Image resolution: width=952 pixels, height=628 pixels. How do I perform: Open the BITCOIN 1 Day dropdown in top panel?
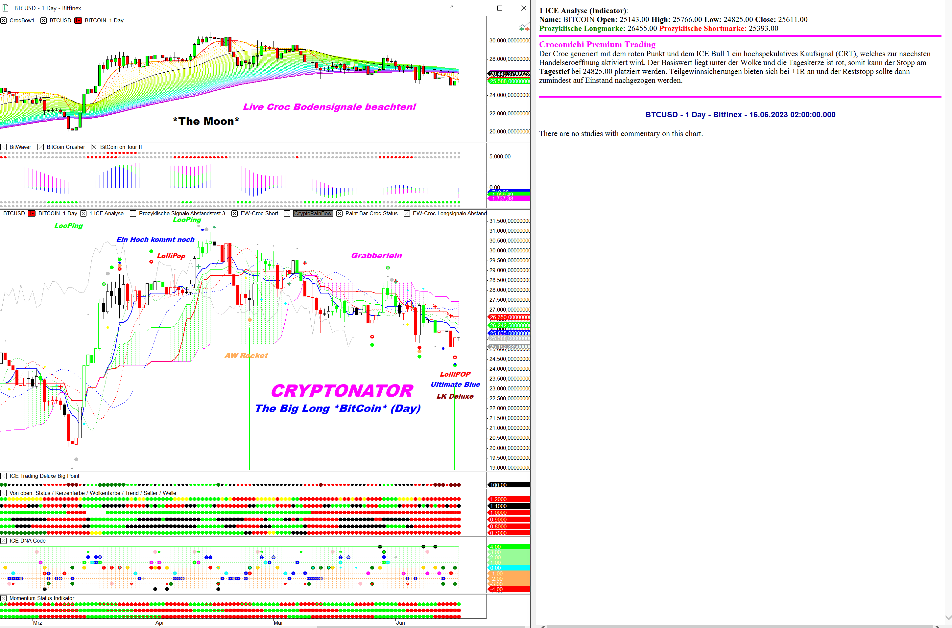tap(104, 20)
